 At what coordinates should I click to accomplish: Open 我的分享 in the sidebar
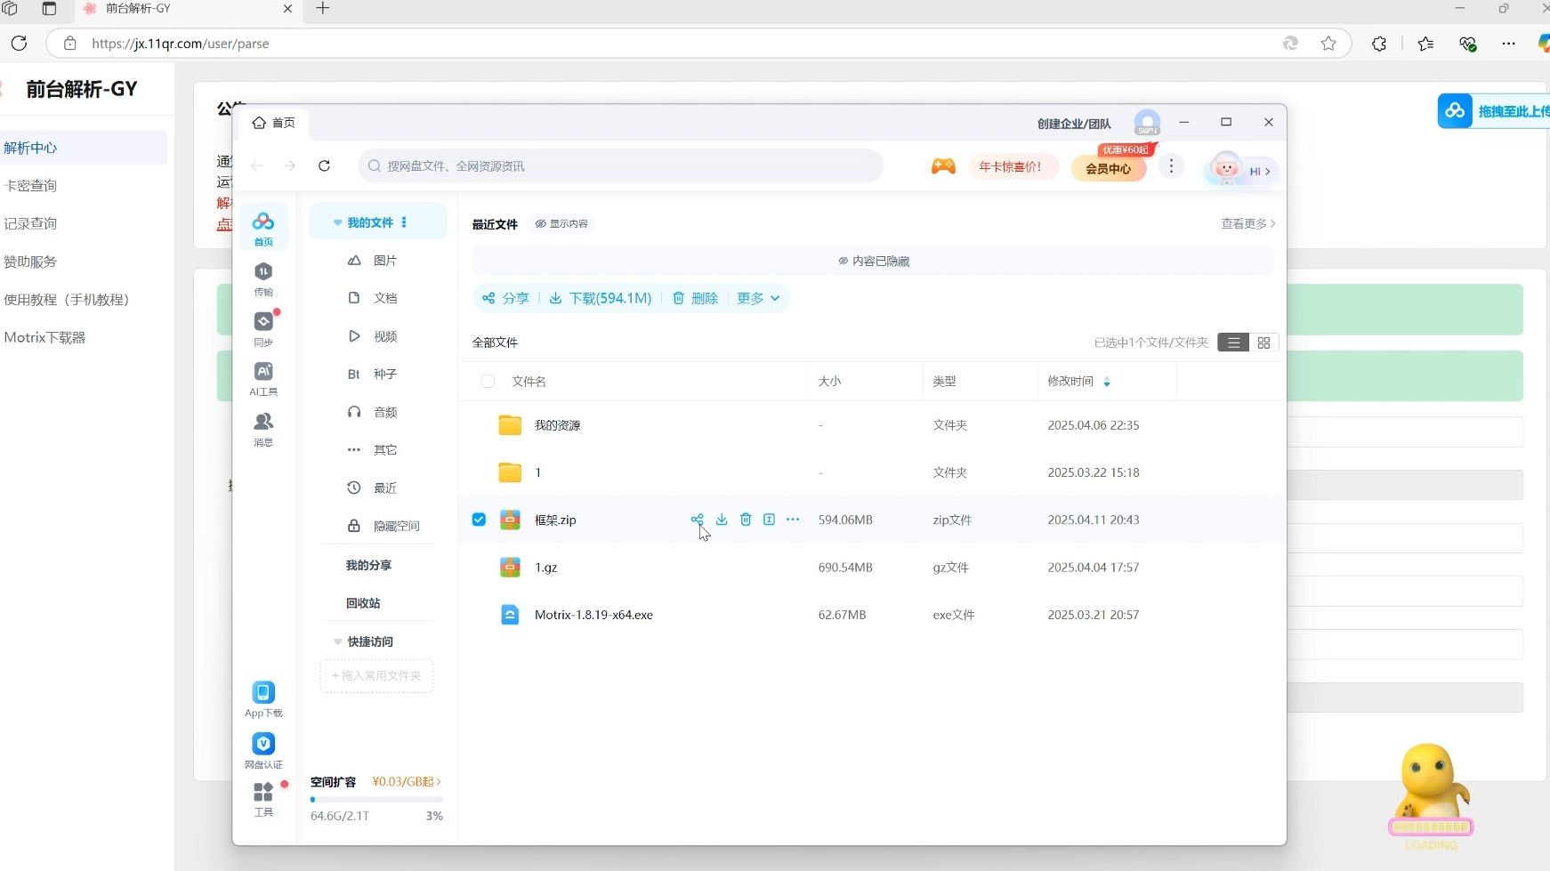368,565
